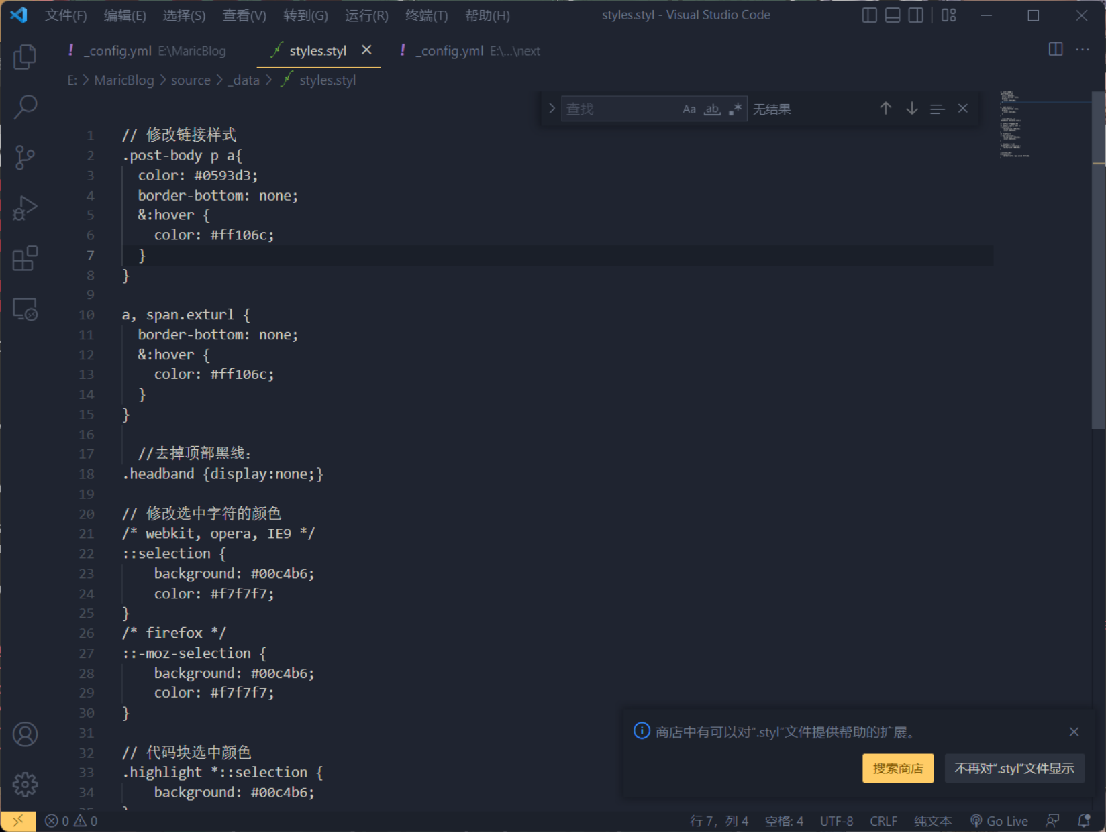Screen dimensions: 1106x833
Task: Click the remote window indicator in status bar
Action: pyautogui.click(x=18, y=820)
